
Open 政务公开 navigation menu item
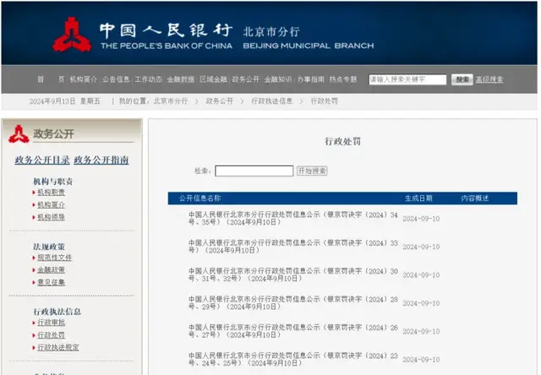click(x=246, y=79)
